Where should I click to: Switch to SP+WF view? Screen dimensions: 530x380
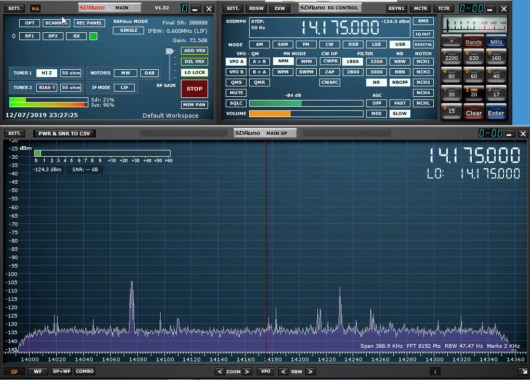61,371
